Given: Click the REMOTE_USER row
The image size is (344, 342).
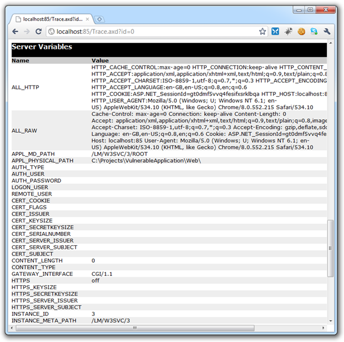Looking at the screenshot, I should 169,194.
